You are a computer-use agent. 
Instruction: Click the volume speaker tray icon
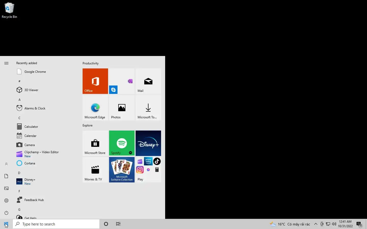[334, 224]
